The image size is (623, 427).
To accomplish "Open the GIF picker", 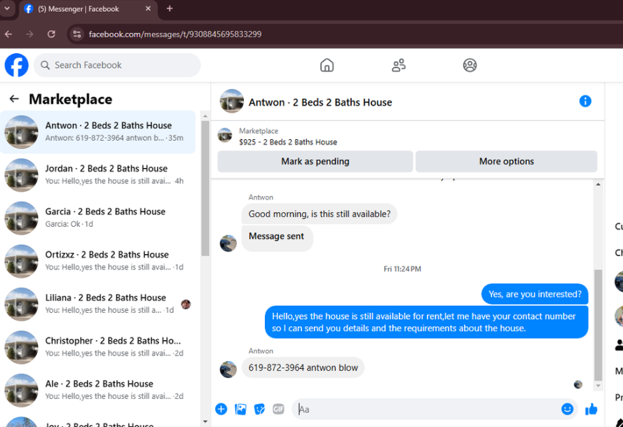I will (278, 409).
